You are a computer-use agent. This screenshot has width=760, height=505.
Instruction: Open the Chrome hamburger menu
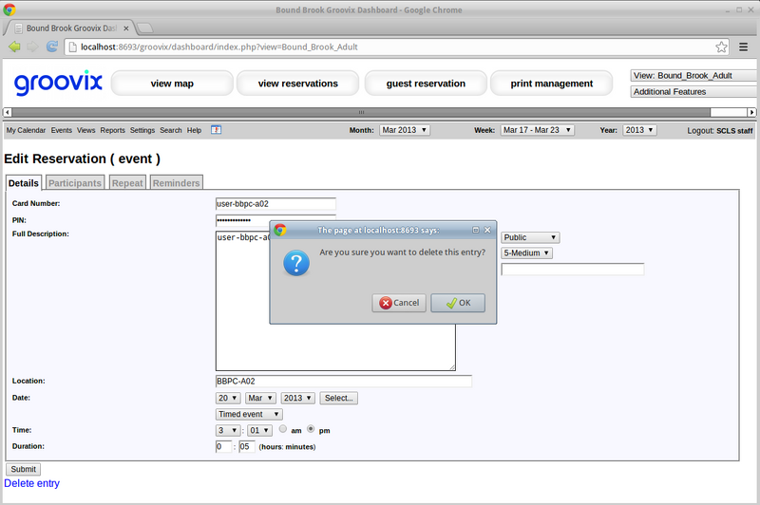point(743,47)
